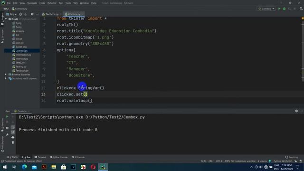Start debugging with the green bug icon
Image resolution: width=304 pixels, height=171 pixels.
[x=284, y=9]
